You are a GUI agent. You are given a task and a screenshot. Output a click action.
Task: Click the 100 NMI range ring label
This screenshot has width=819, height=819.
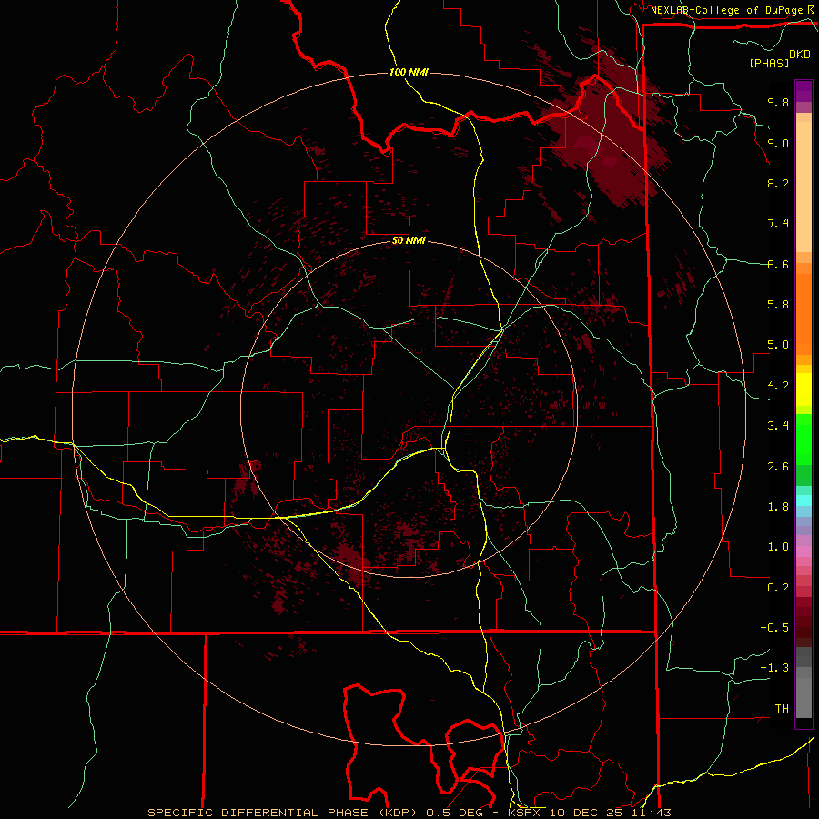pos(409,72)
